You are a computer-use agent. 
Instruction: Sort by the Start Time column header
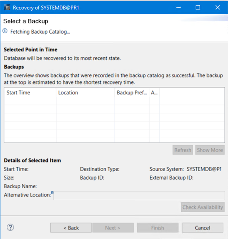(x=30, y=93)
